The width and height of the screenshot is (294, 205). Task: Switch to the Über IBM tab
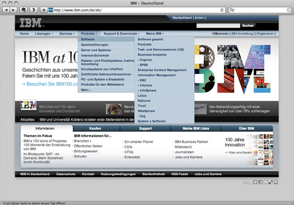pos(246,129)
